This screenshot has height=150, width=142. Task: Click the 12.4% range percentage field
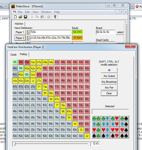[95, 144]
